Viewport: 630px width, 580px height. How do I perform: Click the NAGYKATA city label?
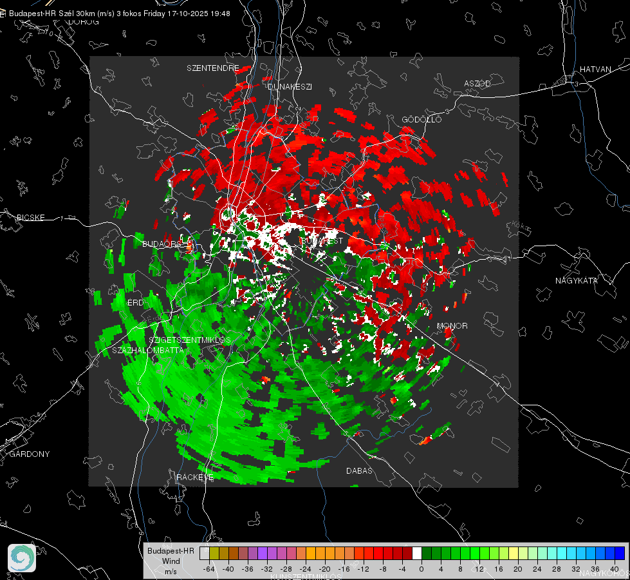[576, 280]
